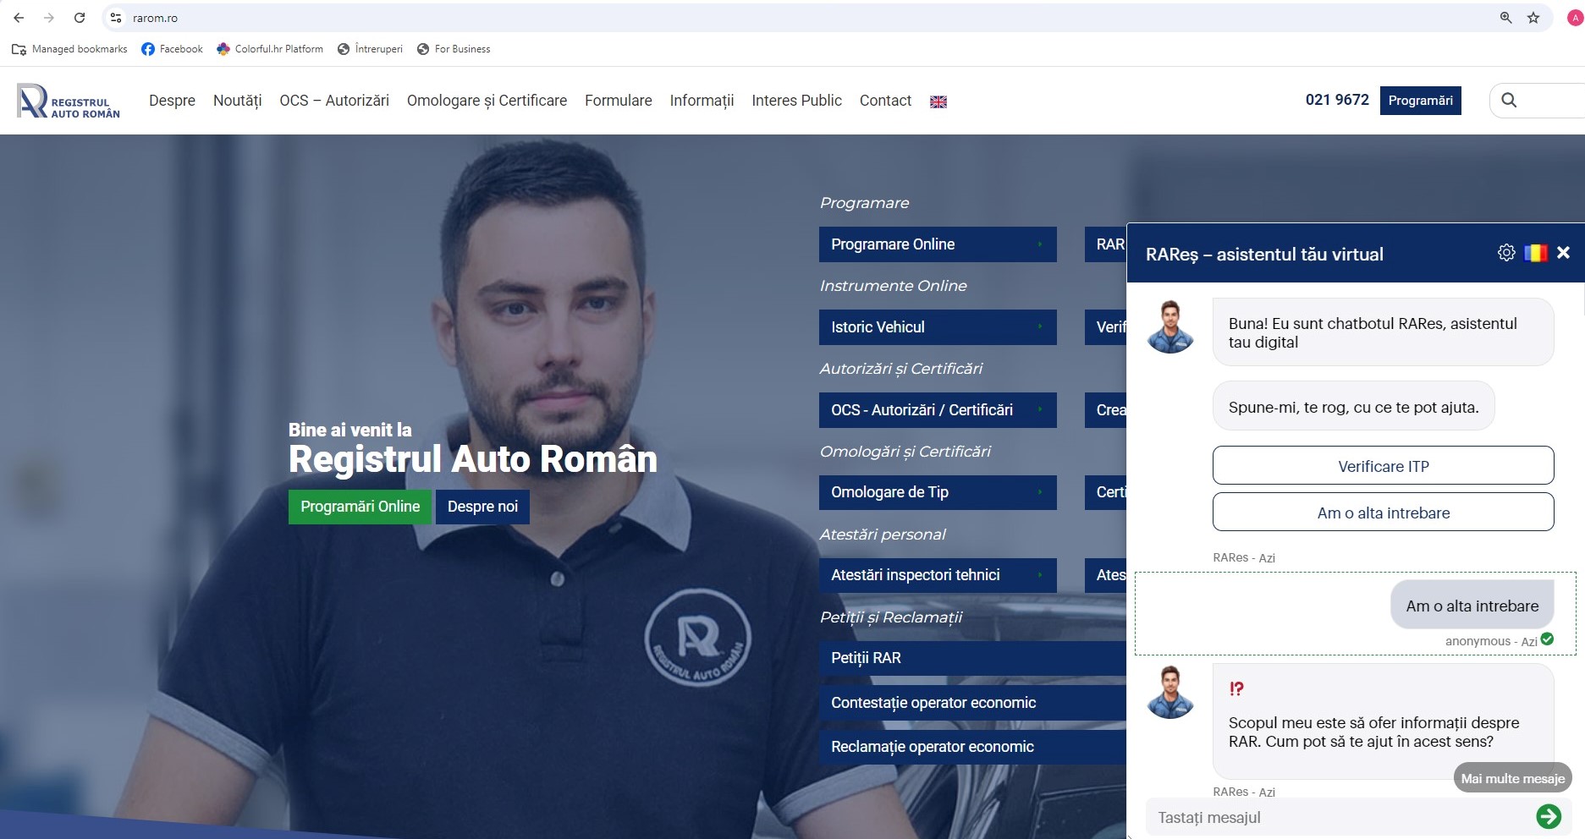Viewport: 1585px width, 839px height.
Task: Click the Registrul Auto Român logo
Action: tap(69, 101)
